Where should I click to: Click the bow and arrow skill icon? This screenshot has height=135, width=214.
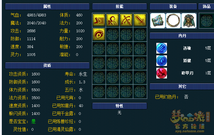(126, 20)
